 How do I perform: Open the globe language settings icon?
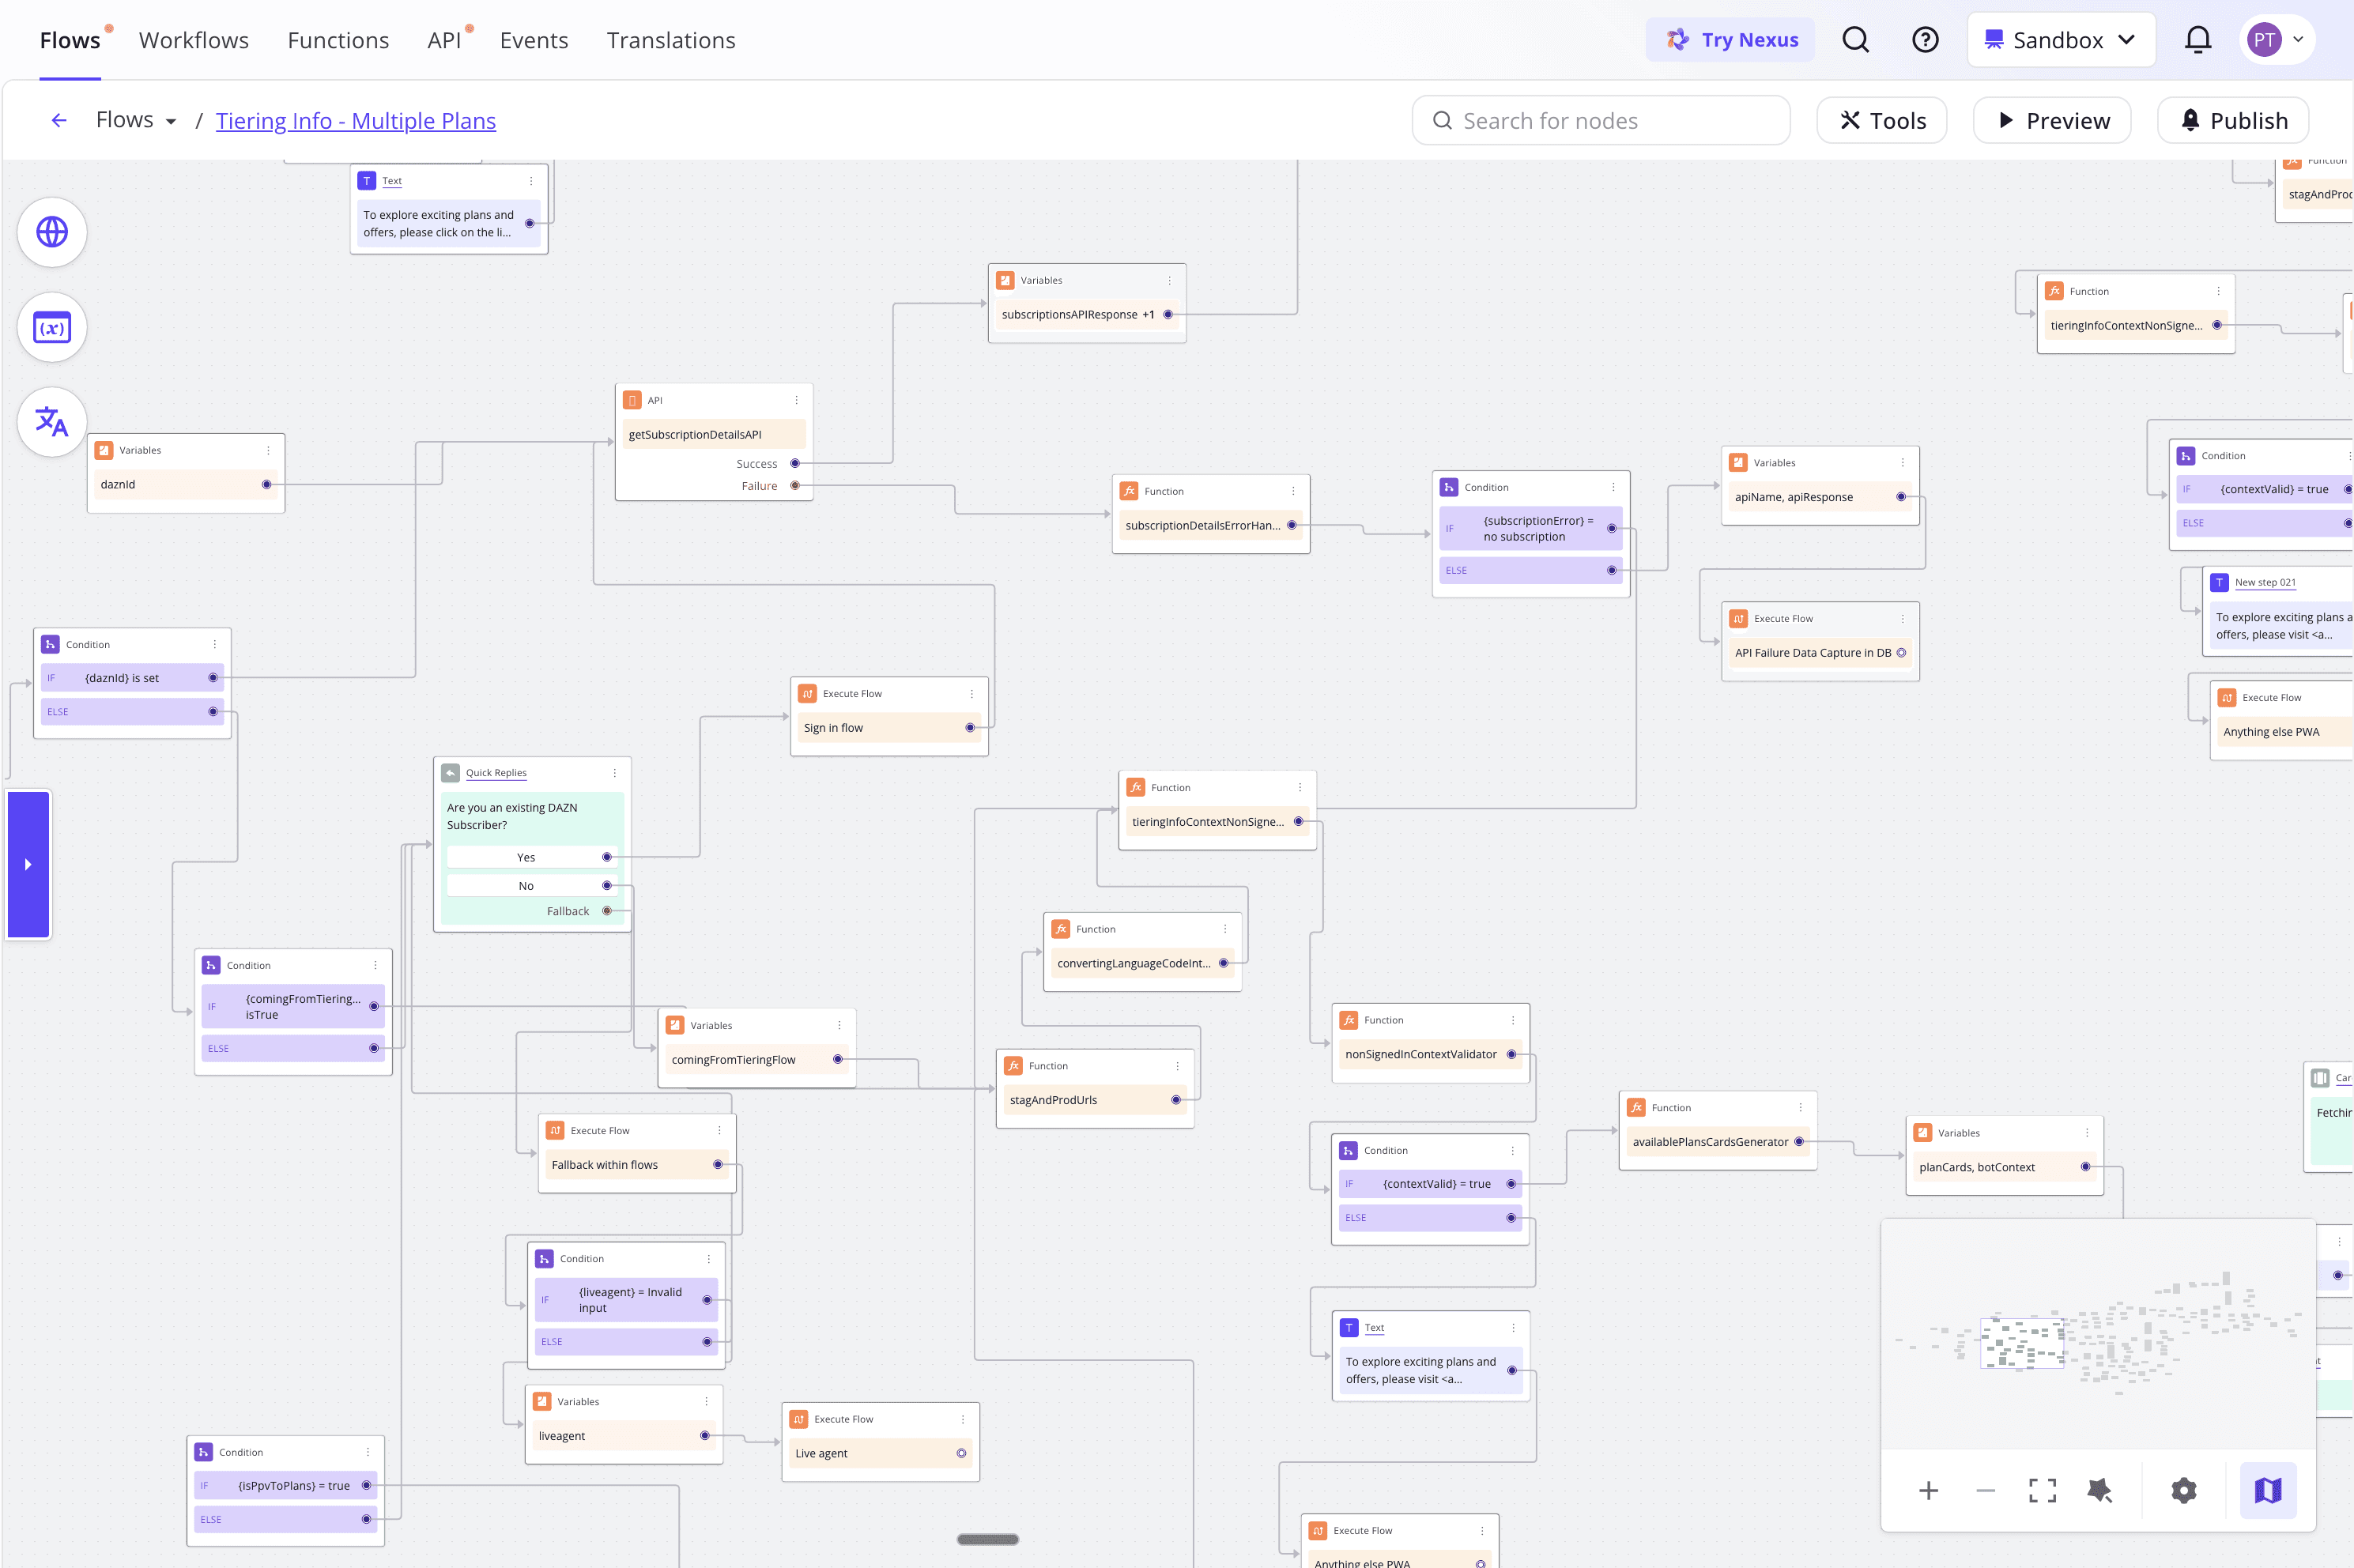click(52, 232)
